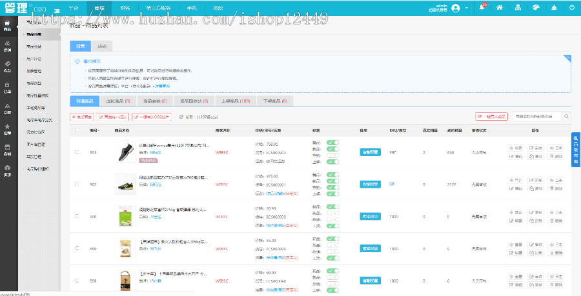Select the 虚拟商品 tab
The image size is (581, 296).
(x=118, y=101)
